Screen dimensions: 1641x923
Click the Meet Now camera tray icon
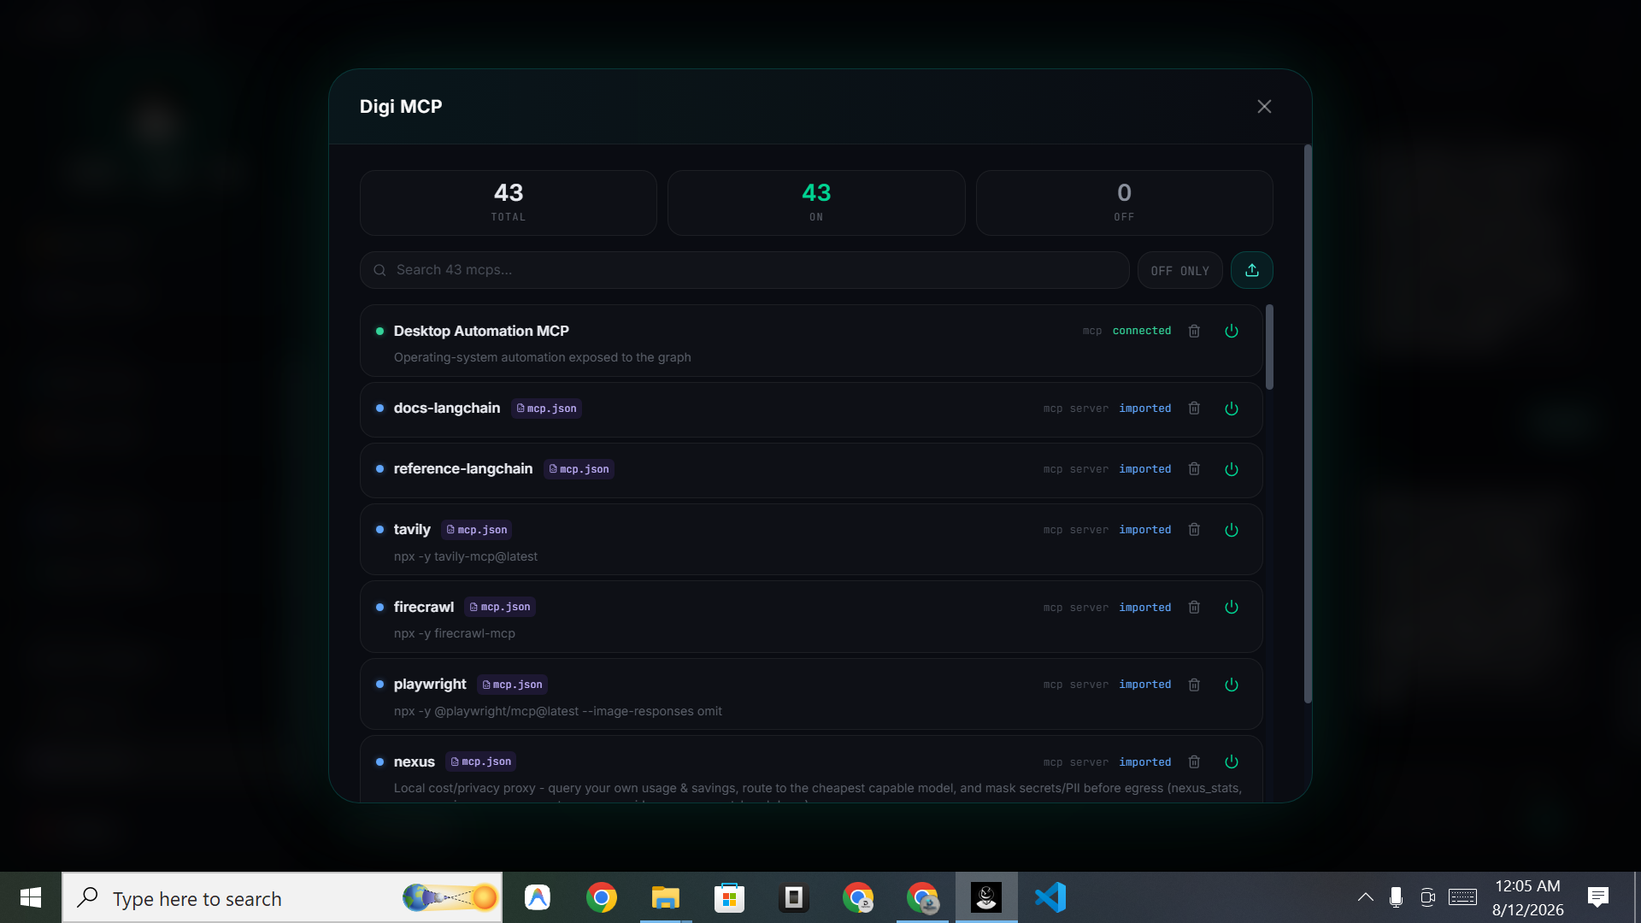click(x=1427, y=897)
